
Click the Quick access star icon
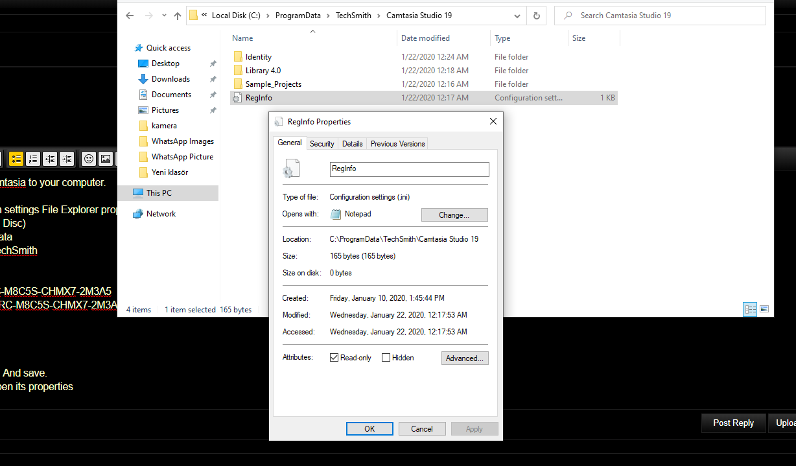139,48
